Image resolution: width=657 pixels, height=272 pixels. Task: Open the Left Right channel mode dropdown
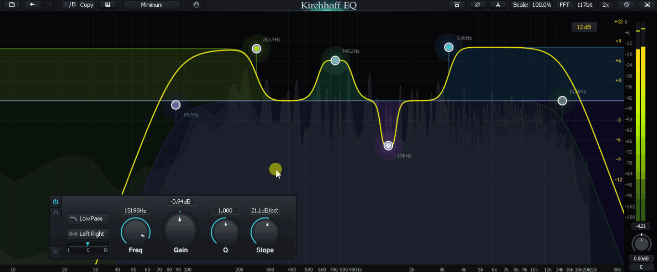point(88,234)
